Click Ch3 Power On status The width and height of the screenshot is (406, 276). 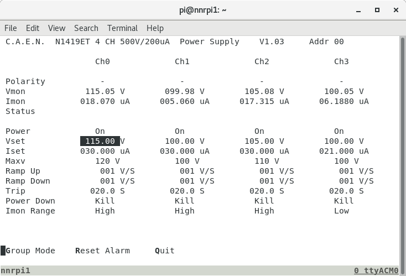339,131
